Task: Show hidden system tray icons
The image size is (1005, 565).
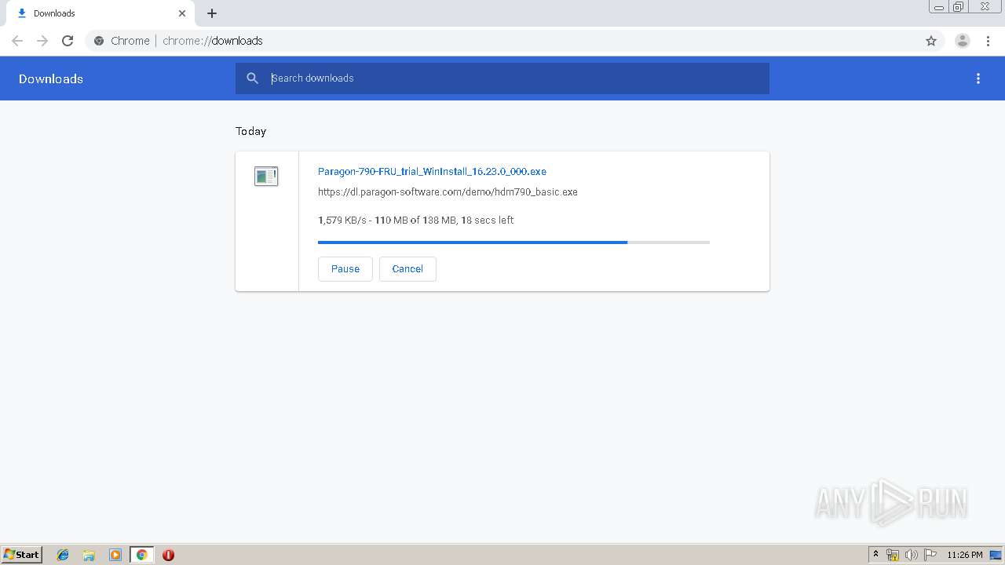Action: coord(876,555)
